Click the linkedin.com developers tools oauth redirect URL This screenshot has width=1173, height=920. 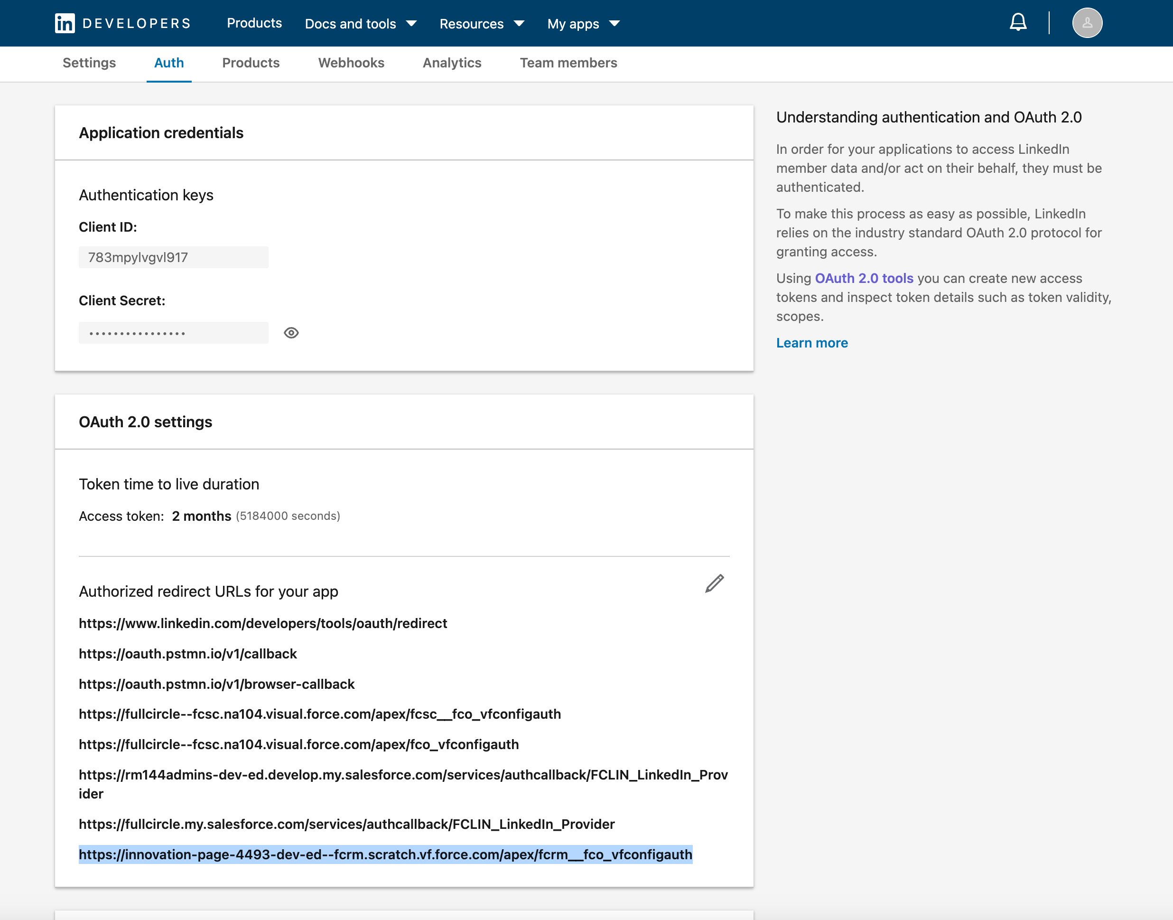[x=263, y=623]
